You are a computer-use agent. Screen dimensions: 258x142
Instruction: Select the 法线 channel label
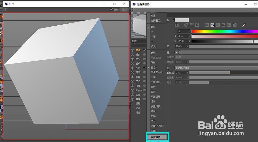138,86
